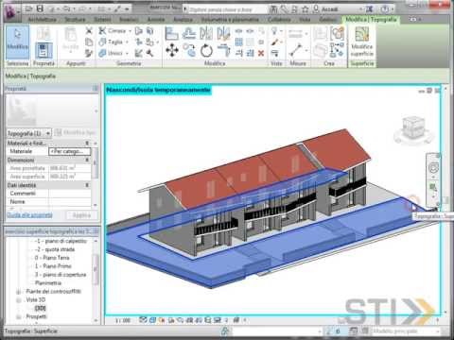This screenshot has width=454, height=340.
Task: Open the Unisci dropdown arrow
Action: coord(127,53)
